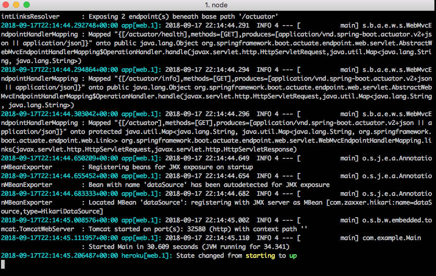Click the text 'intLinksResolver' on the first line
Viewport: 436px width, 276px height.
[30, 16]
